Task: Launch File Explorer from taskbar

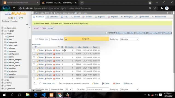Action: [28, 95]
